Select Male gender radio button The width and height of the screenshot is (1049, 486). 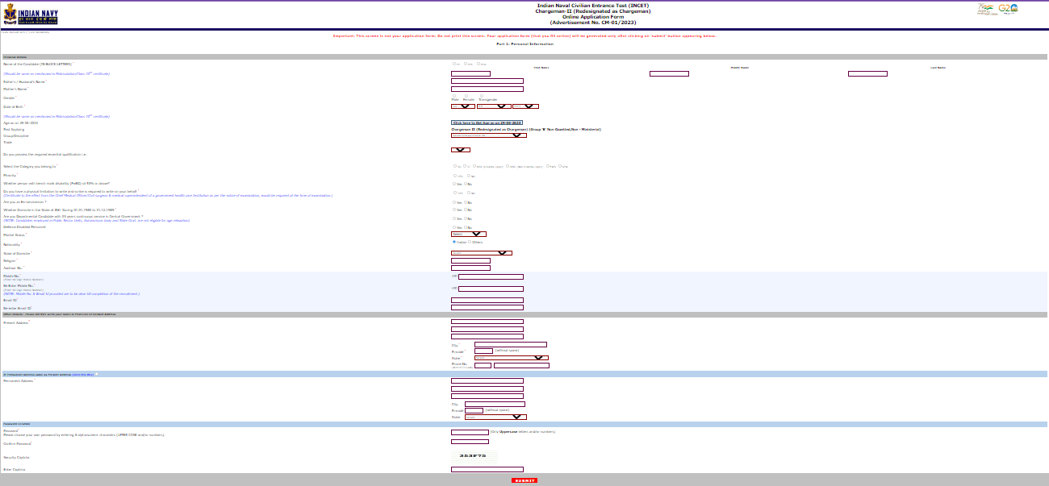(453, 96)
